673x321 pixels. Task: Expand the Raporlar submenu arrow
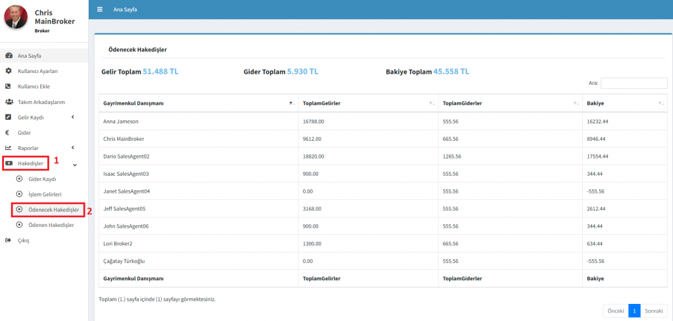click(72, 148)
